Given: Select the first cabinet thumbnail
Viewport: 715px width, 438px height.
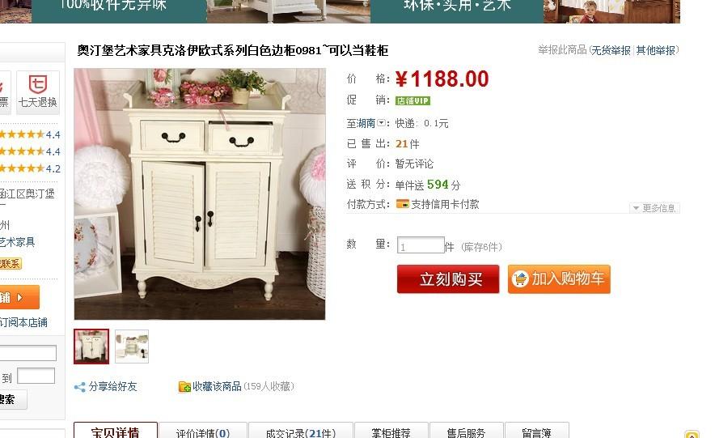Looking at the screenshot, I should 91,347.
